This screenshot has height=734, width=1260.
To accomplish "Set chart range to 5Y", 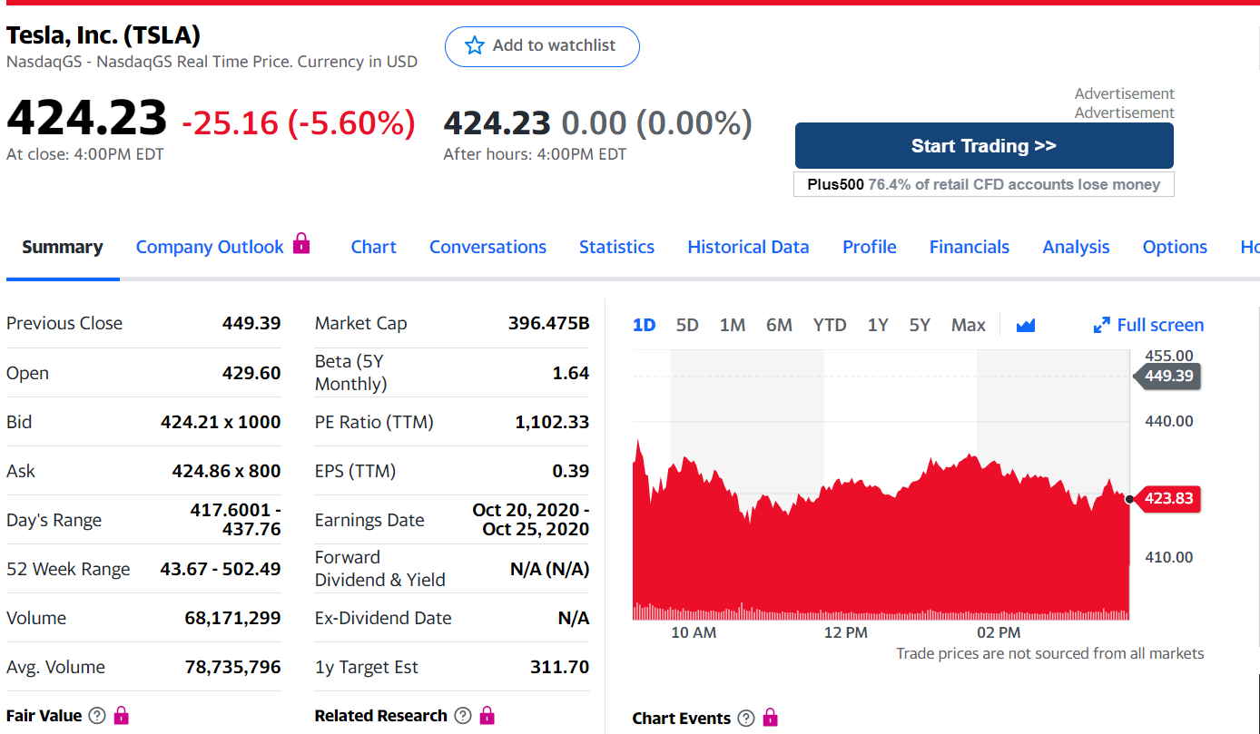I will (920, 325).
